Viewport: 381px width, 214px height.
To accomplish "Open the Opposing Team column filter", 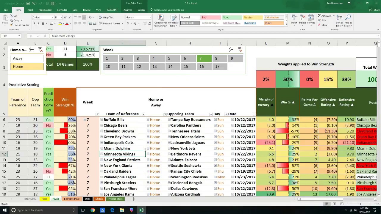I will (211, 114).
